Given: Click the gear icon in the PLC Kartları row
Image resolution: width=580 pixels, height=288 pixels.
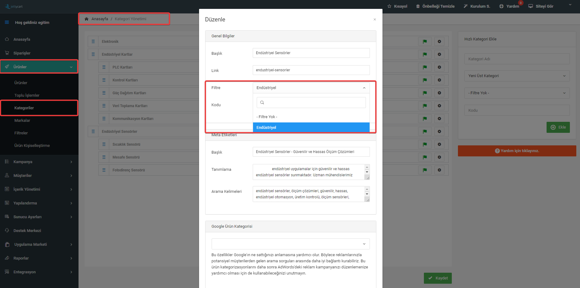Looking at the screenshot, I should click(440, 67).
